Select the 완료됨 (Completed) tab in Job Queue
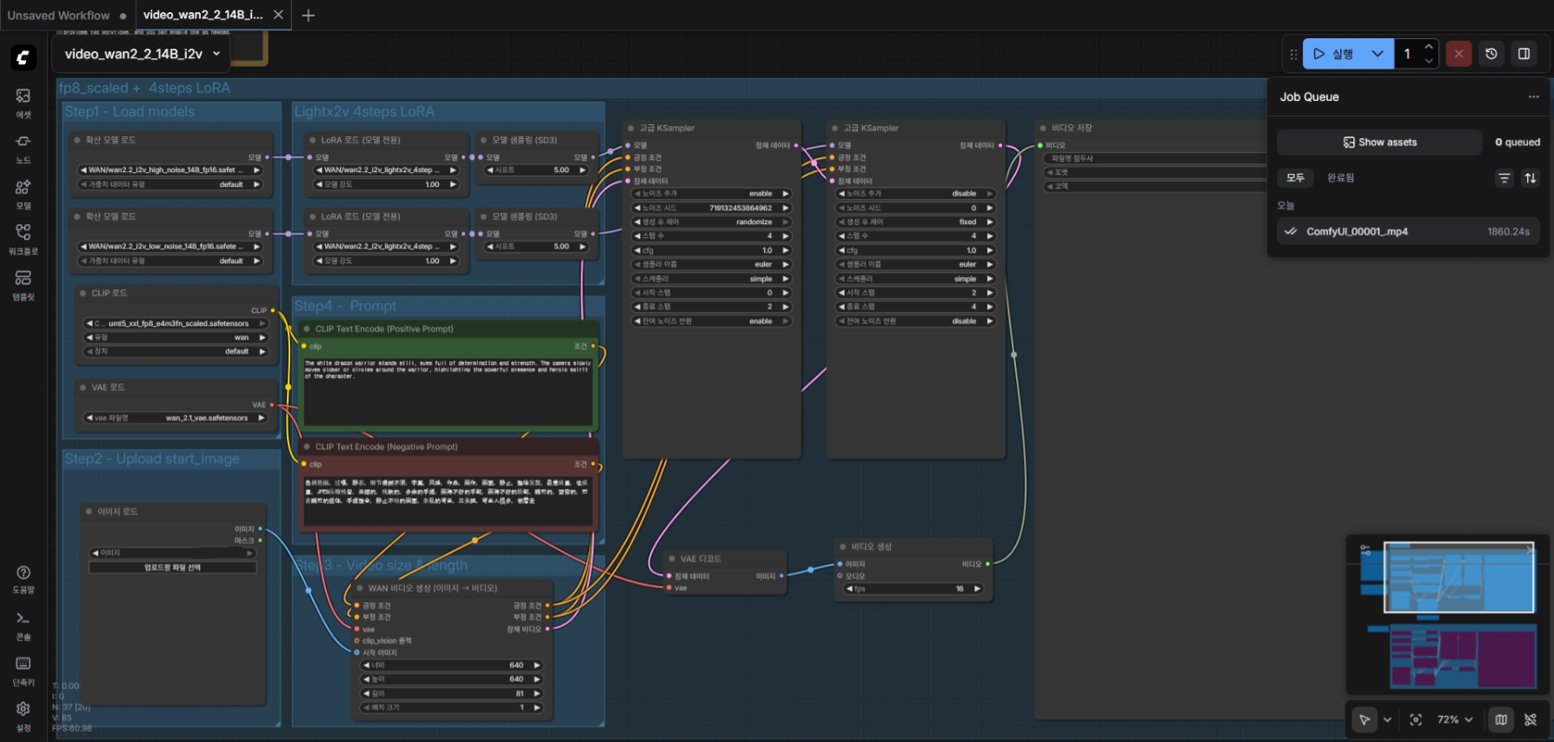1554x742 pixels. [x=1340, y=178]
